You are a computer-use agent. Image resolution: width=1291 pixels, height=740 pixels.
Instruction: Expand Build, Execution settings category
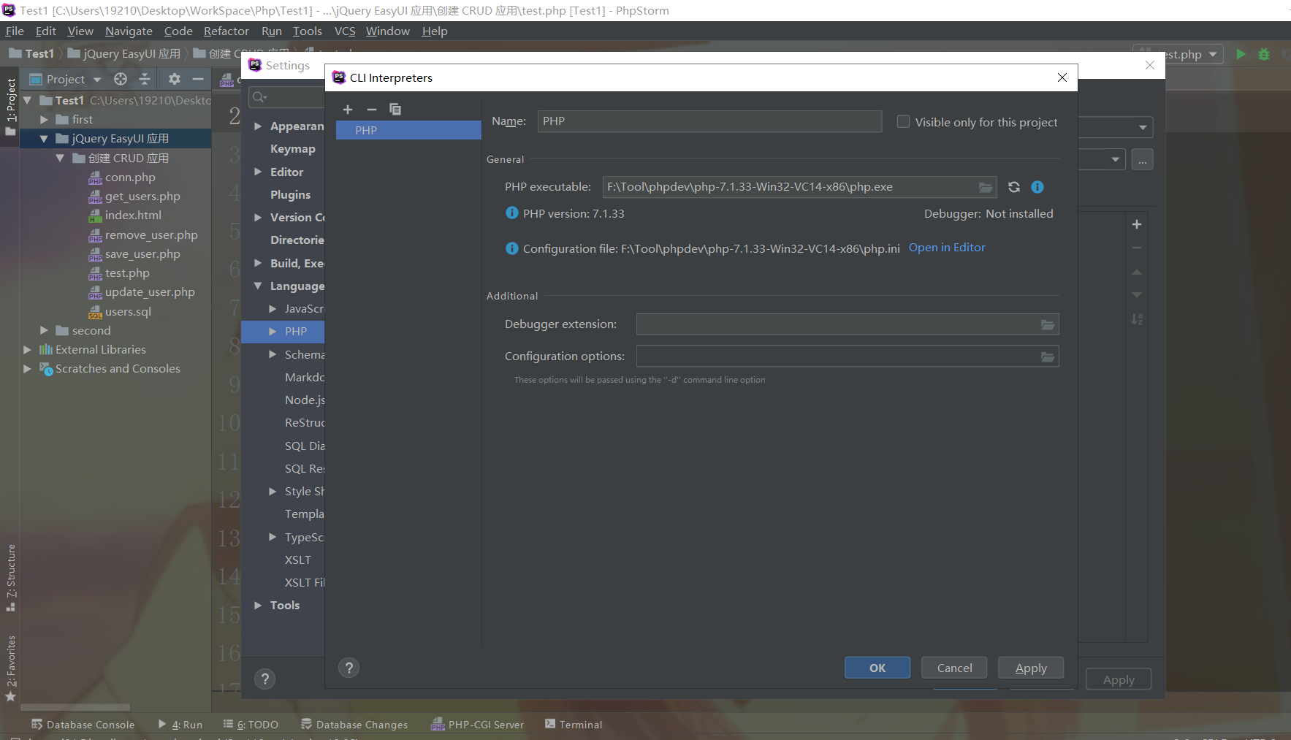(258, 263)
